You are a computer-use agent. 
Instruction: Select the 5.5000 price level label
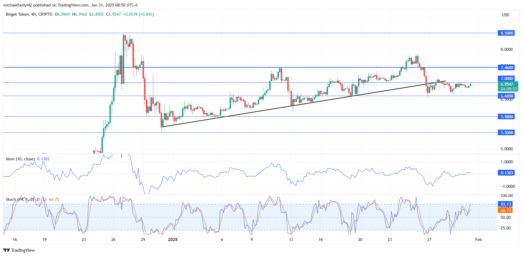click(506, 133)
